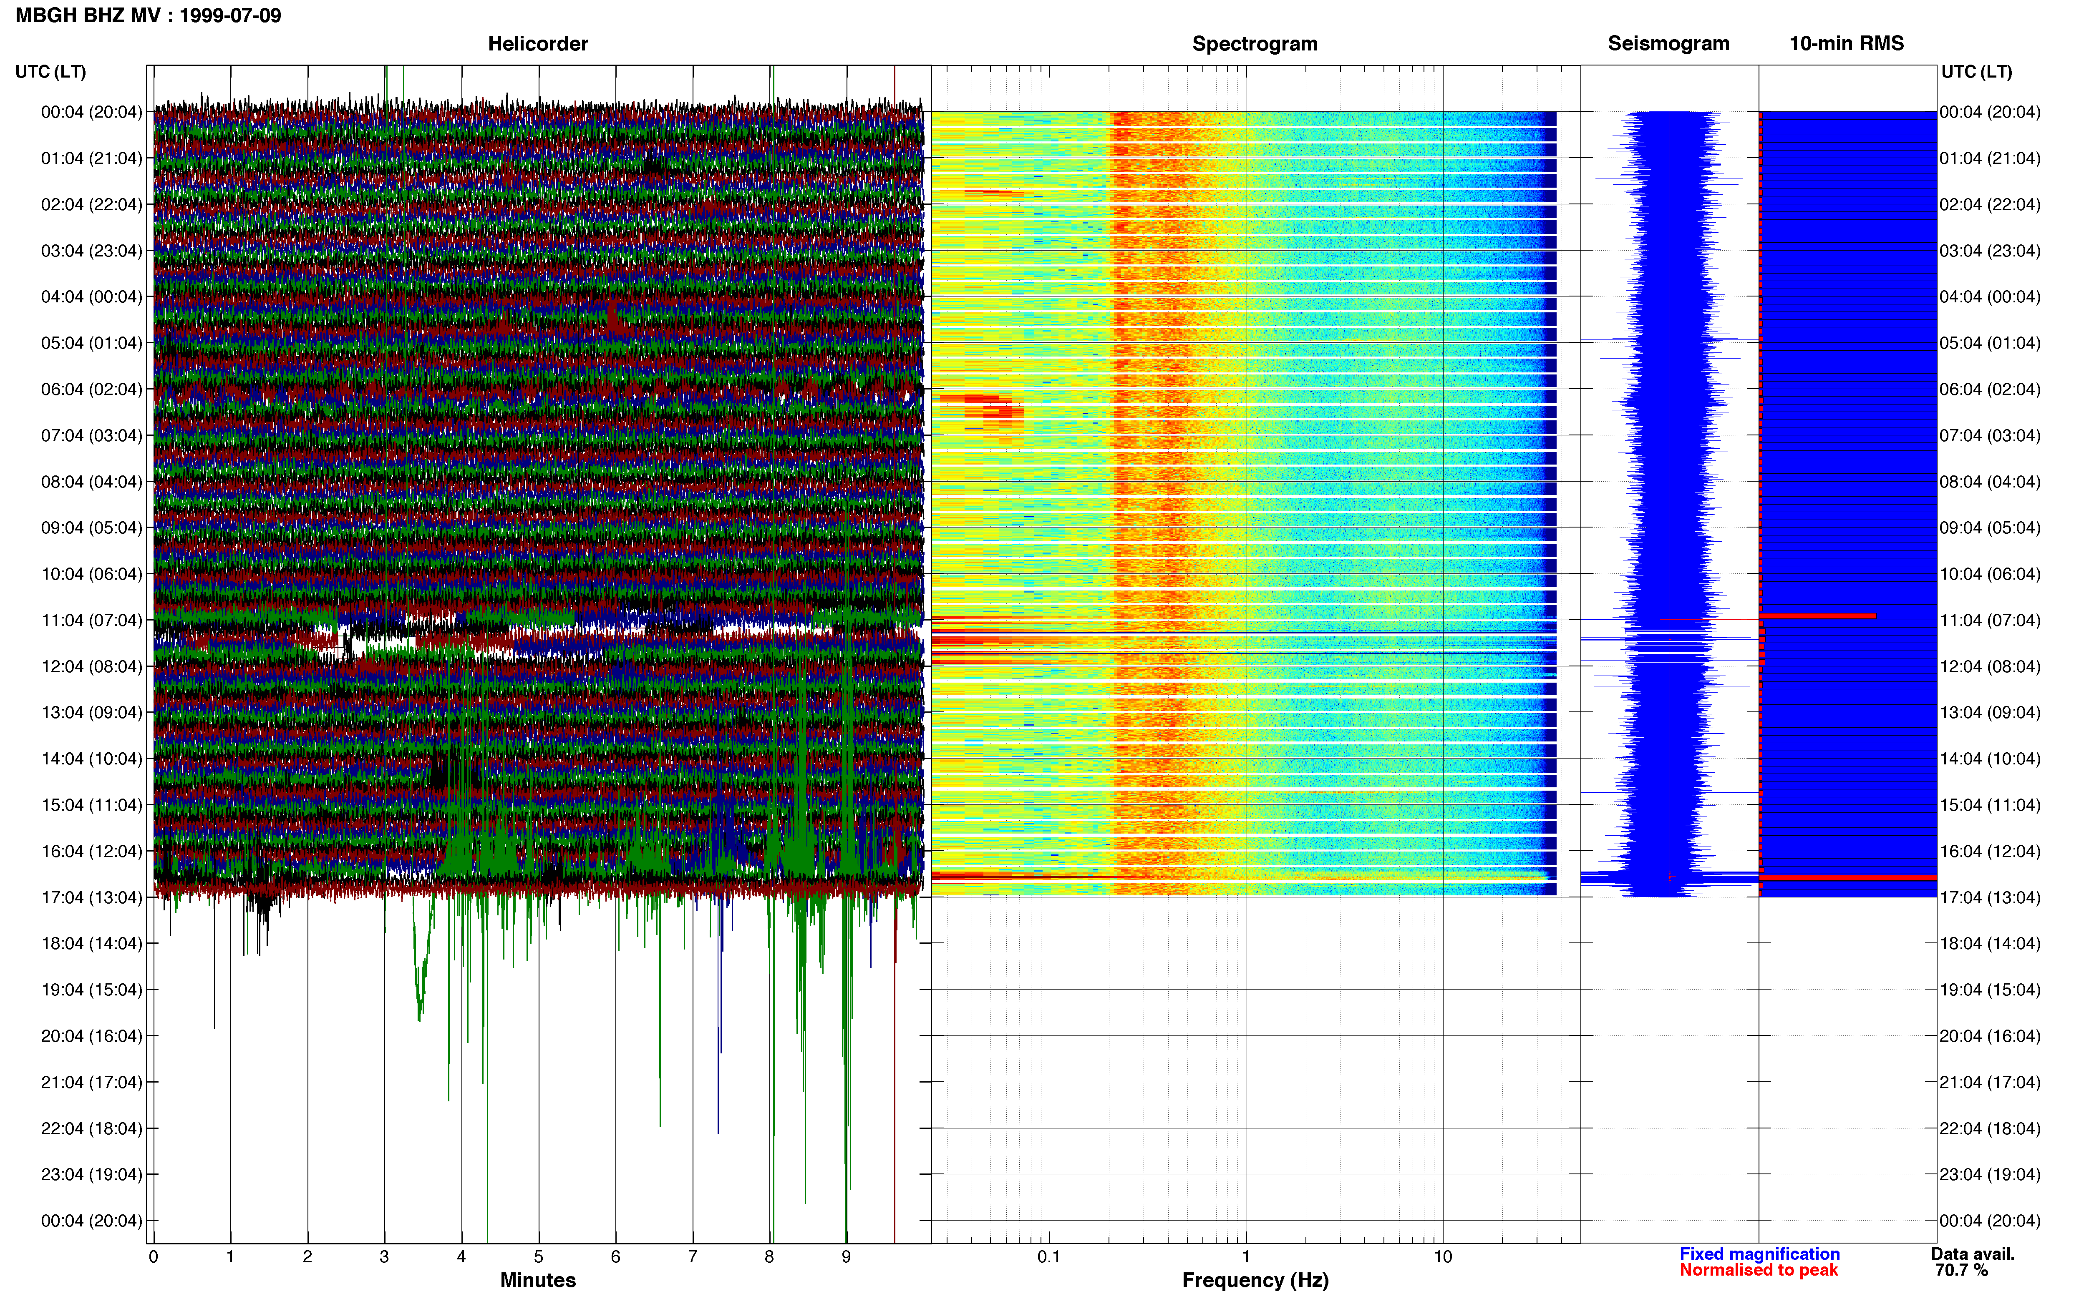Screen dimensions: 2094x1309
Task: Click the plot title MBGH BHZ MV : 1999-07-09
Action: [x=148, y=15]
